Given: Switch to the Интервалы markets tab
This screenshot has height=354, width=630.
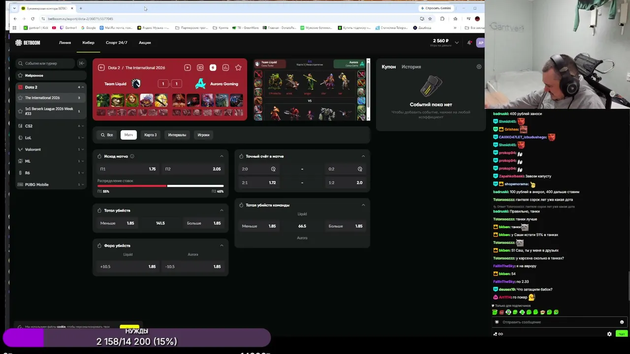Looking at the screenshot, I should (x=177, y=135).
